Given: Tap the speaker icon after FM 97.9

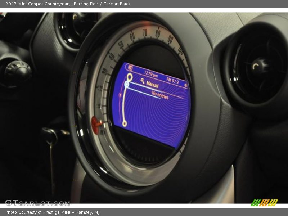Looking at the screenshot, I should pos(186,85).
